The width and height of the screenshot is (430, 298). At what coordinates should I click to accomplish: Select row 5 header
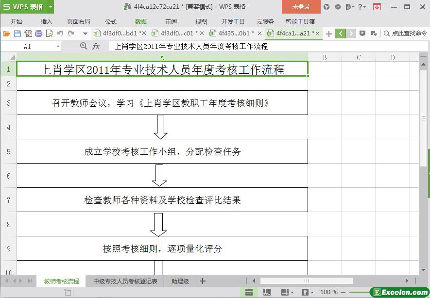[x=8, y=151]
